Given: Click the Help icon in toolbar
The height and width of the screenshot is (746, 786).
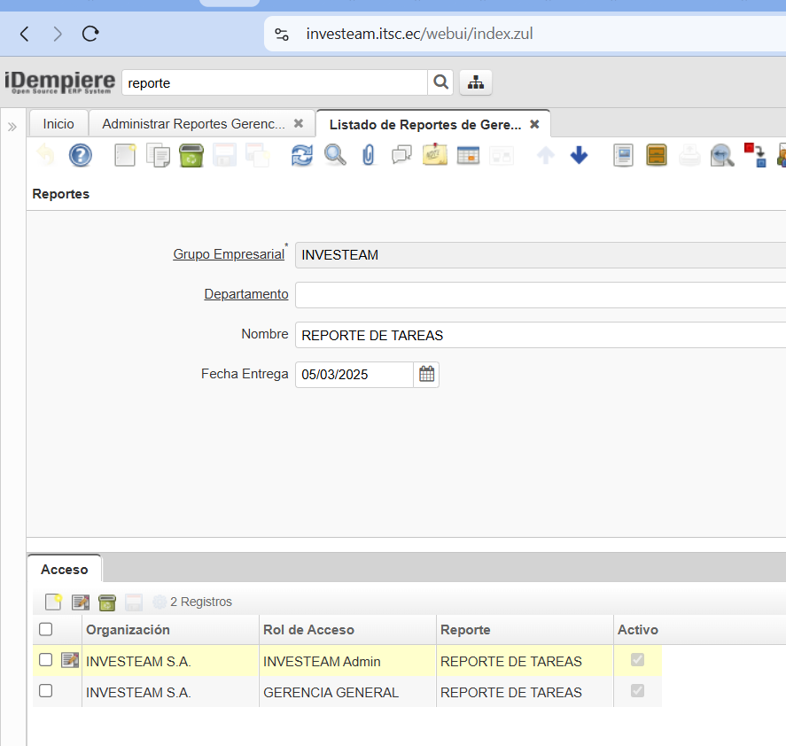Looking at the screenshot, I should pos(81,156).
